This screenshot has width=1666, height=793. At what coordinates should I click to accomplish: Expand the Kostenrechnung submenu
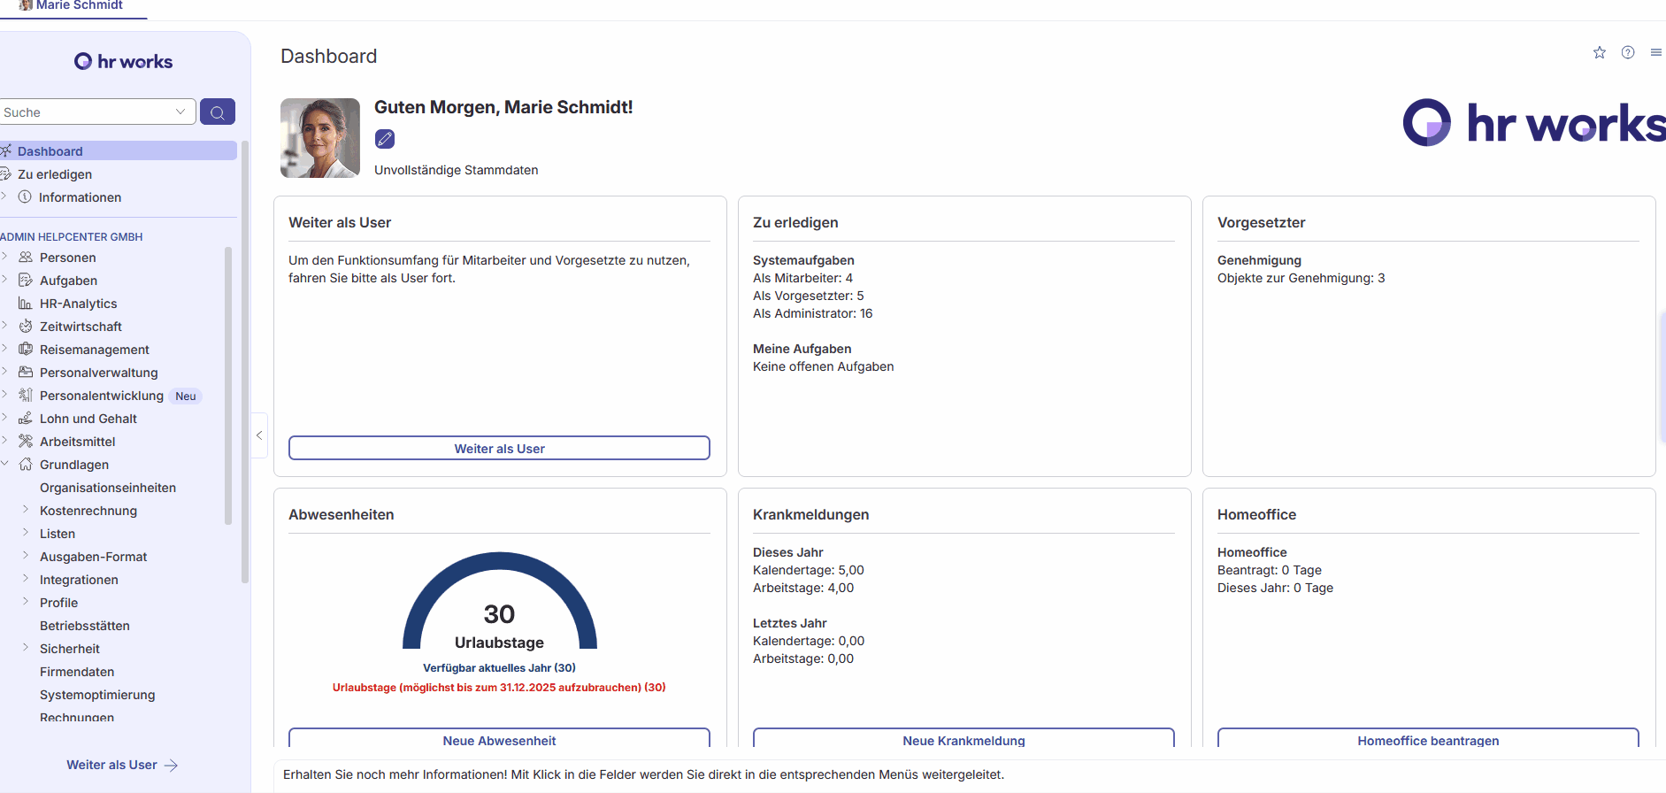click(x=26, y=510)
